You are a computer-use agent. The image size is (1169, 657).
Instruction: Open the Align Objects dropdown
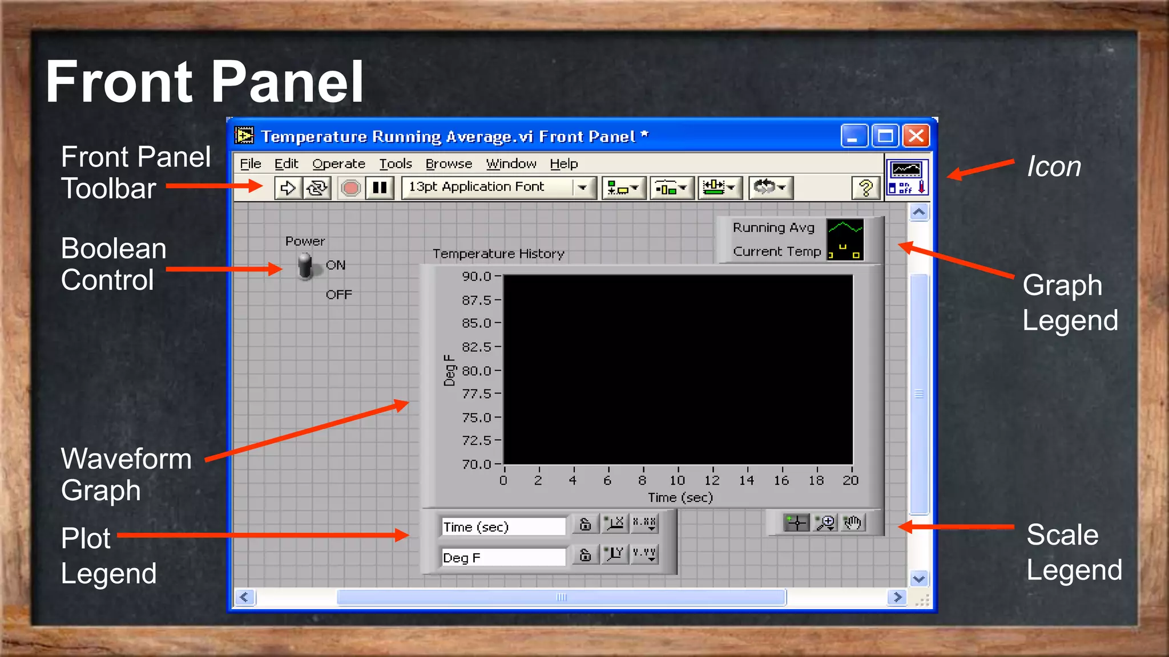coord(623,188)
